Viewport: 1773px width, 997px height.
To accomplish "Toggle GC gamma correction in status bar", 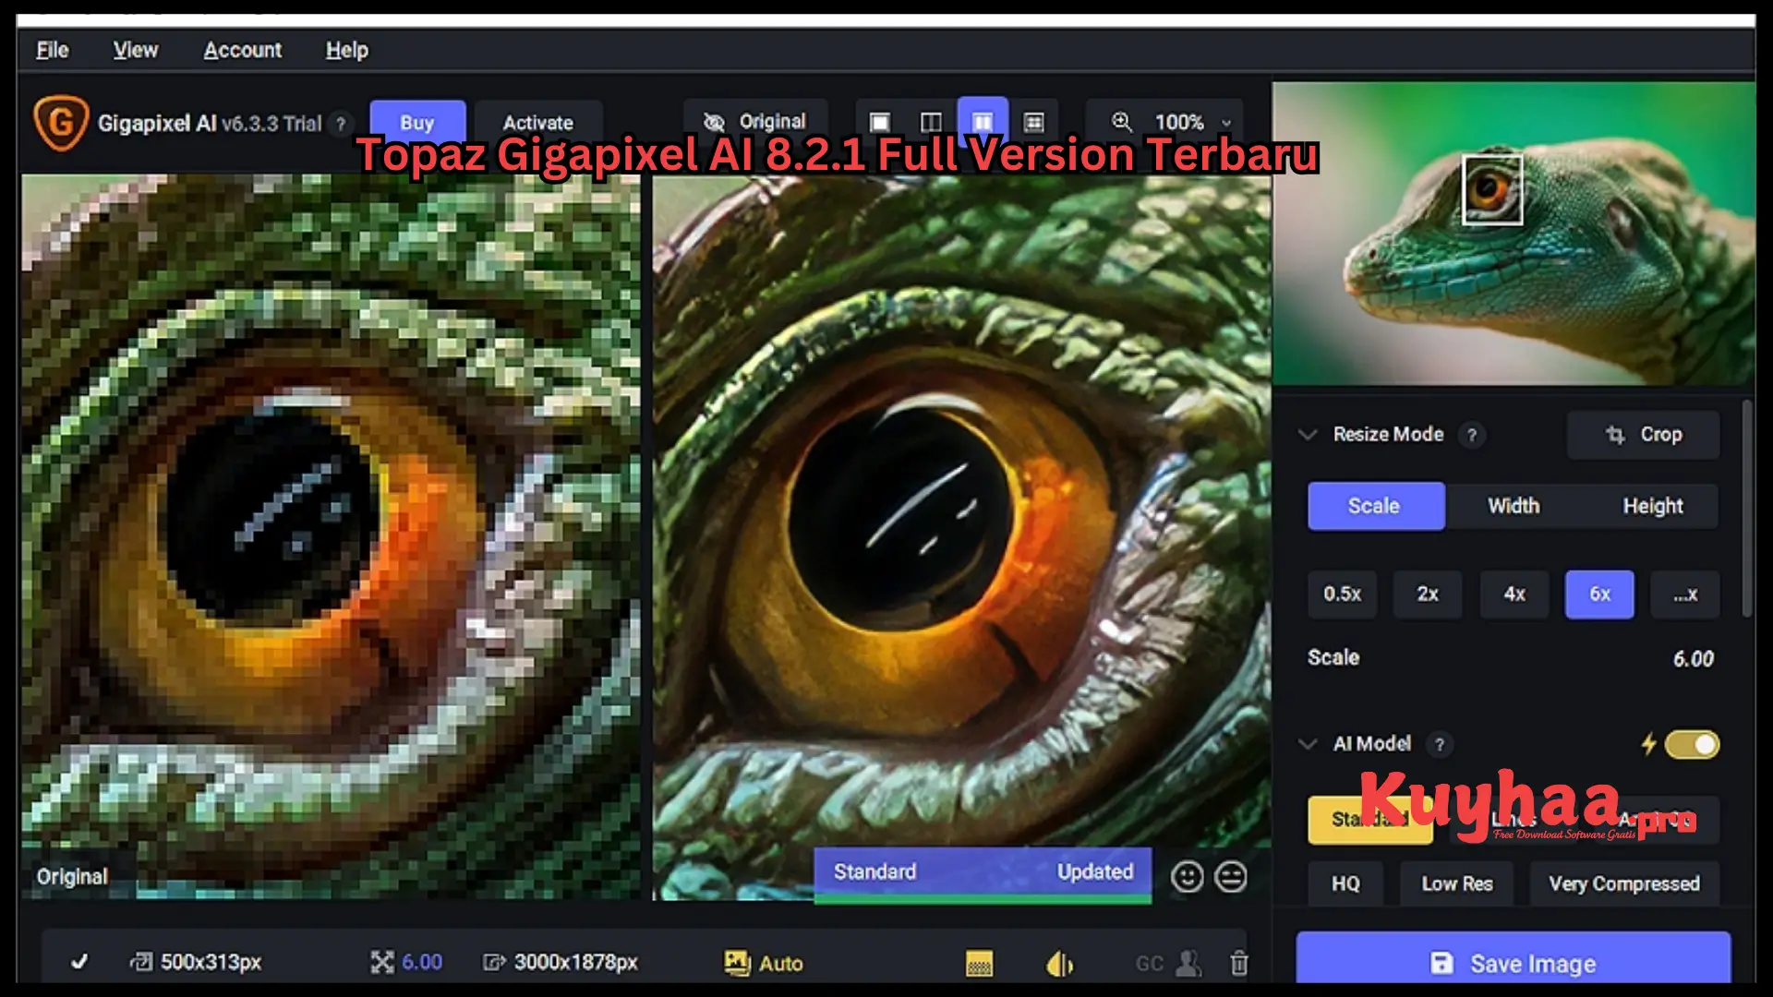I will [1149, 964].
